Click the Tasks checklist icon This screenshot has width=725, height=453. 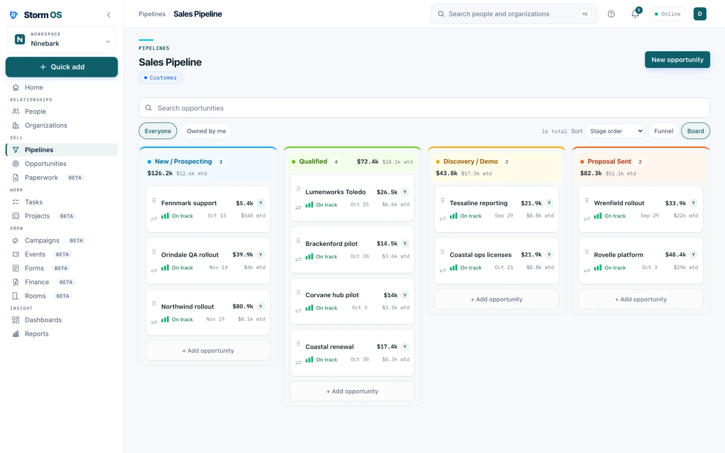(16, 202)
